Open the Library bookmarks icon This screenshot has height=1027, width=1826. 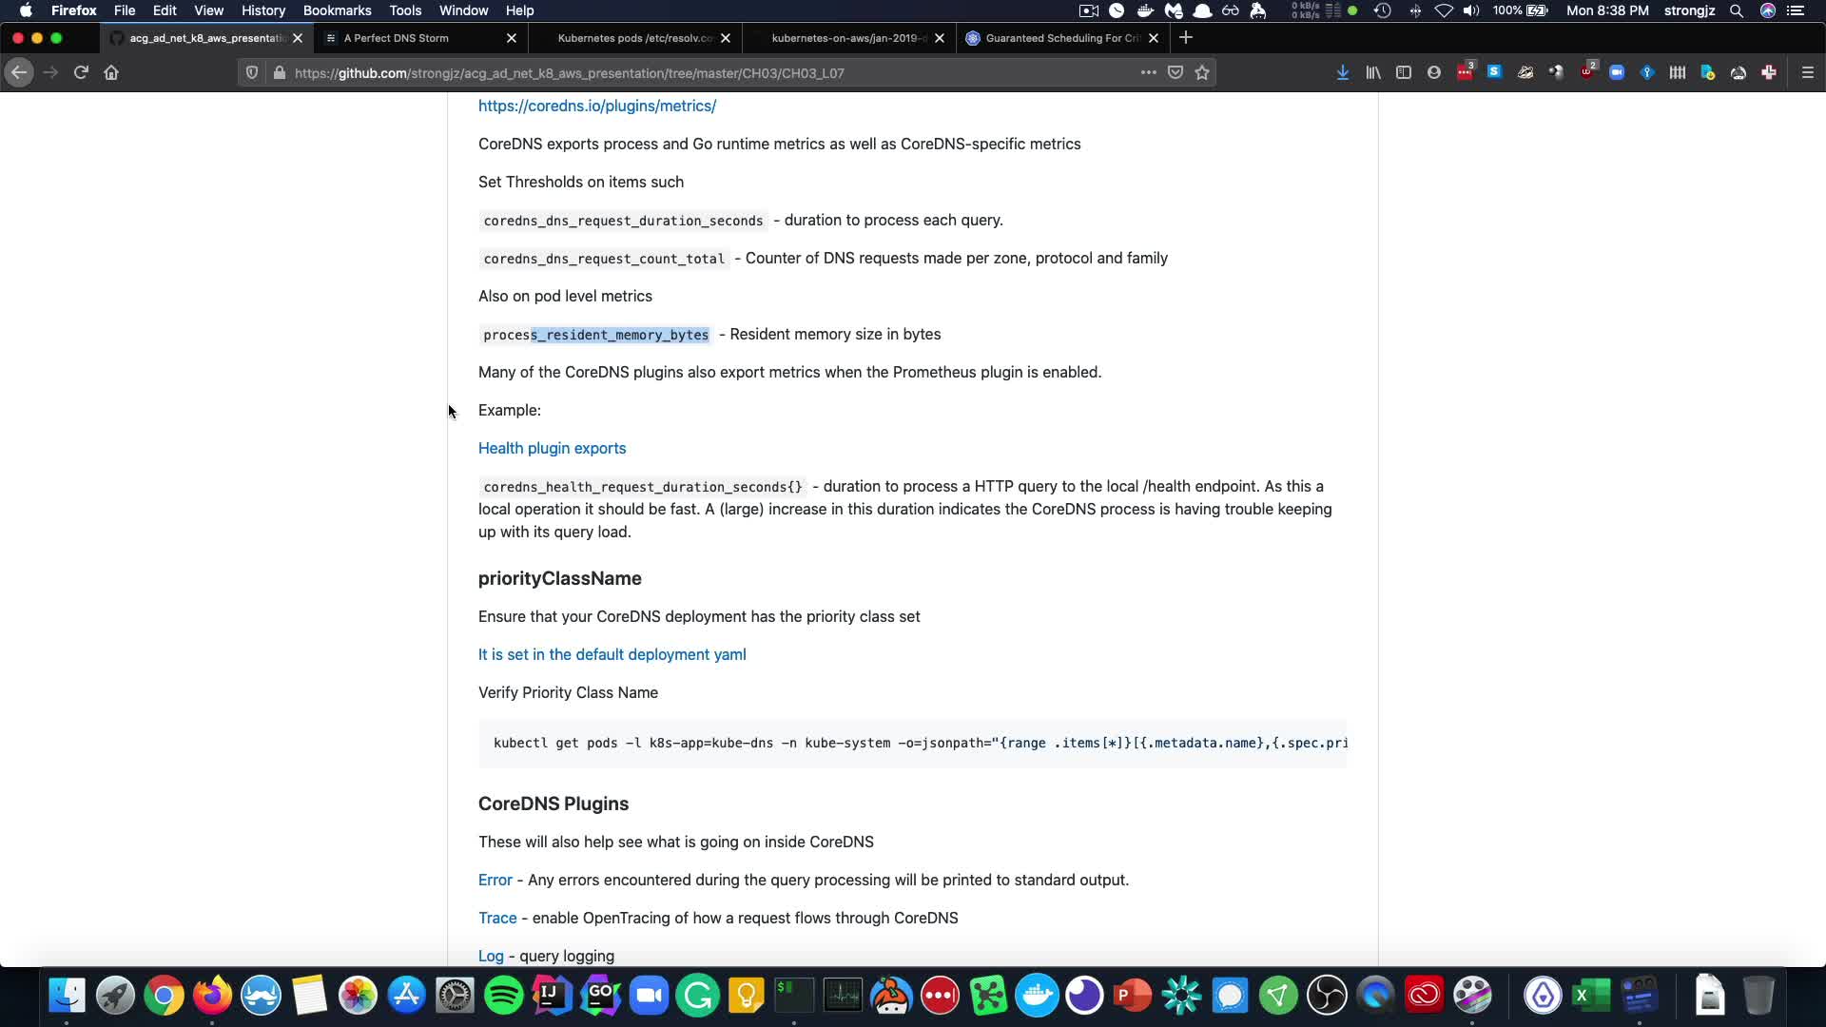point(1373,72)
